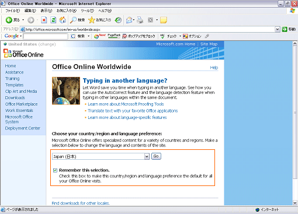Viewport: 298px width, 214px height.
Task: Toggle Google popup blocker button
Action: point(138,36)
